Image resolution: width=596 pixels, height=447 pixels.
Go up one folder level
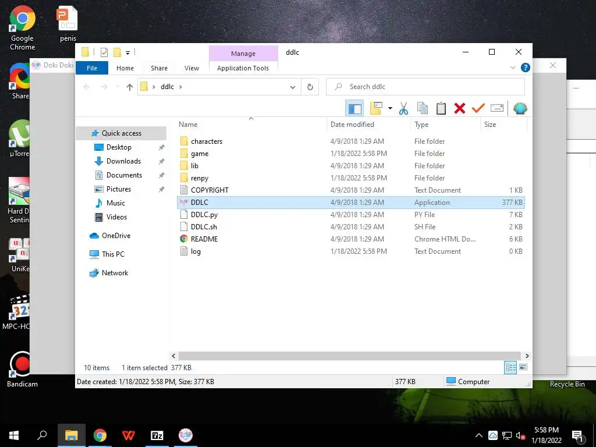(x=130, y=87)
